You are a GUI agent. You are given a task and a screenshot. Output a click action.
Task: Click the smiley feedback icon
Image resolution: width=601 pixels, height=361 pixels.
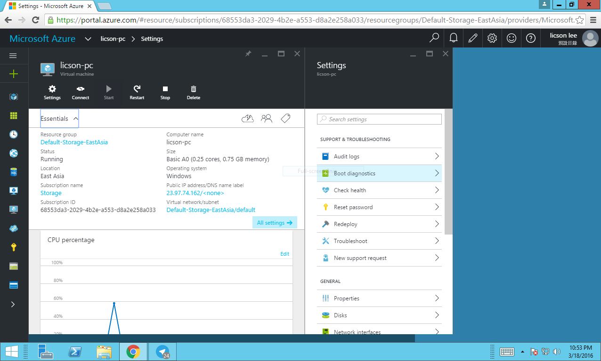[512, 38]
